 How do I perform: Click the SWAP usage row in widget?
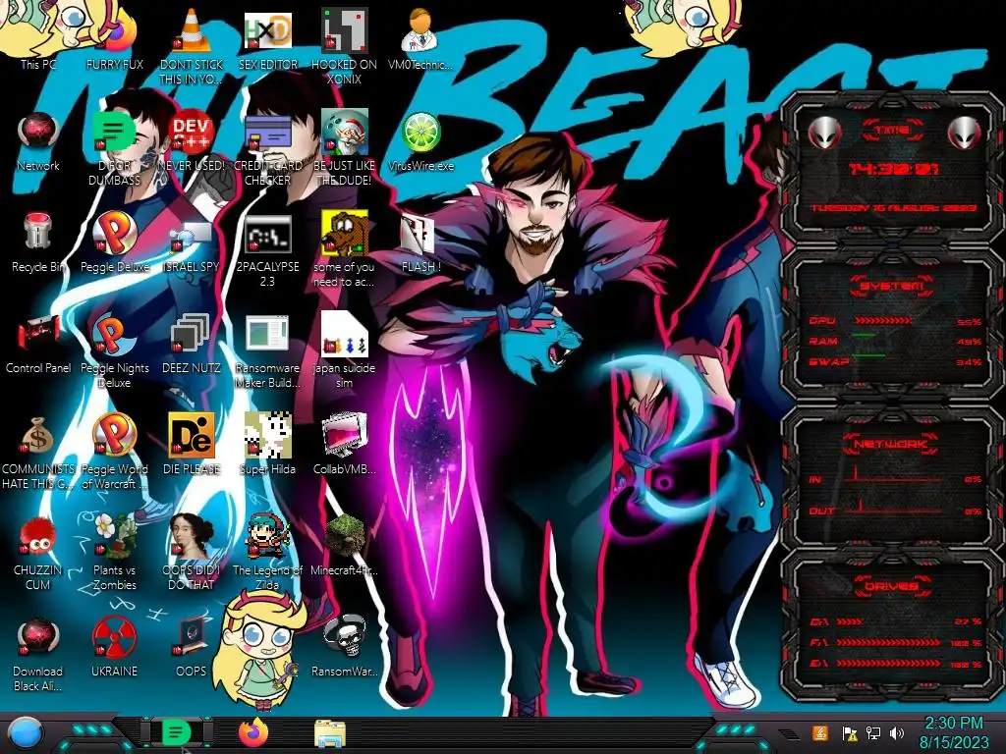point(896,361)
